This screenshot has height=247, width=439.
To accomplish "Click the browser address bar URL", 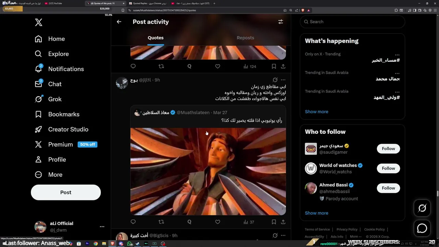I will point(165,10).
